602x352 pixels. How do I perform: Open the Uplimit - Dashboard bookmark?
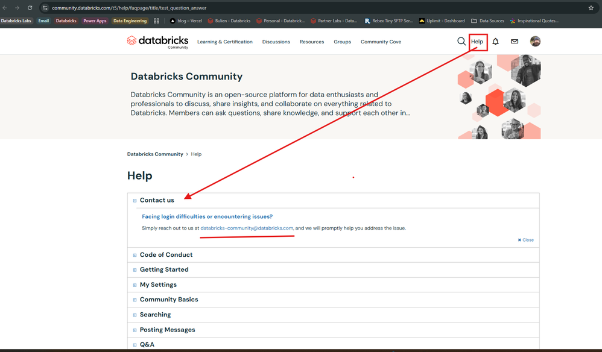(x=442, y=20)
